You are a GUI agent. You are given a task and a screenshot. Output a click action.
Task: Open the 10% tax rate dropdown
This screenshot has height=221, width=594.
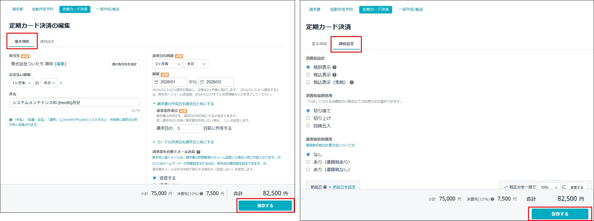(x=549, y=187)
